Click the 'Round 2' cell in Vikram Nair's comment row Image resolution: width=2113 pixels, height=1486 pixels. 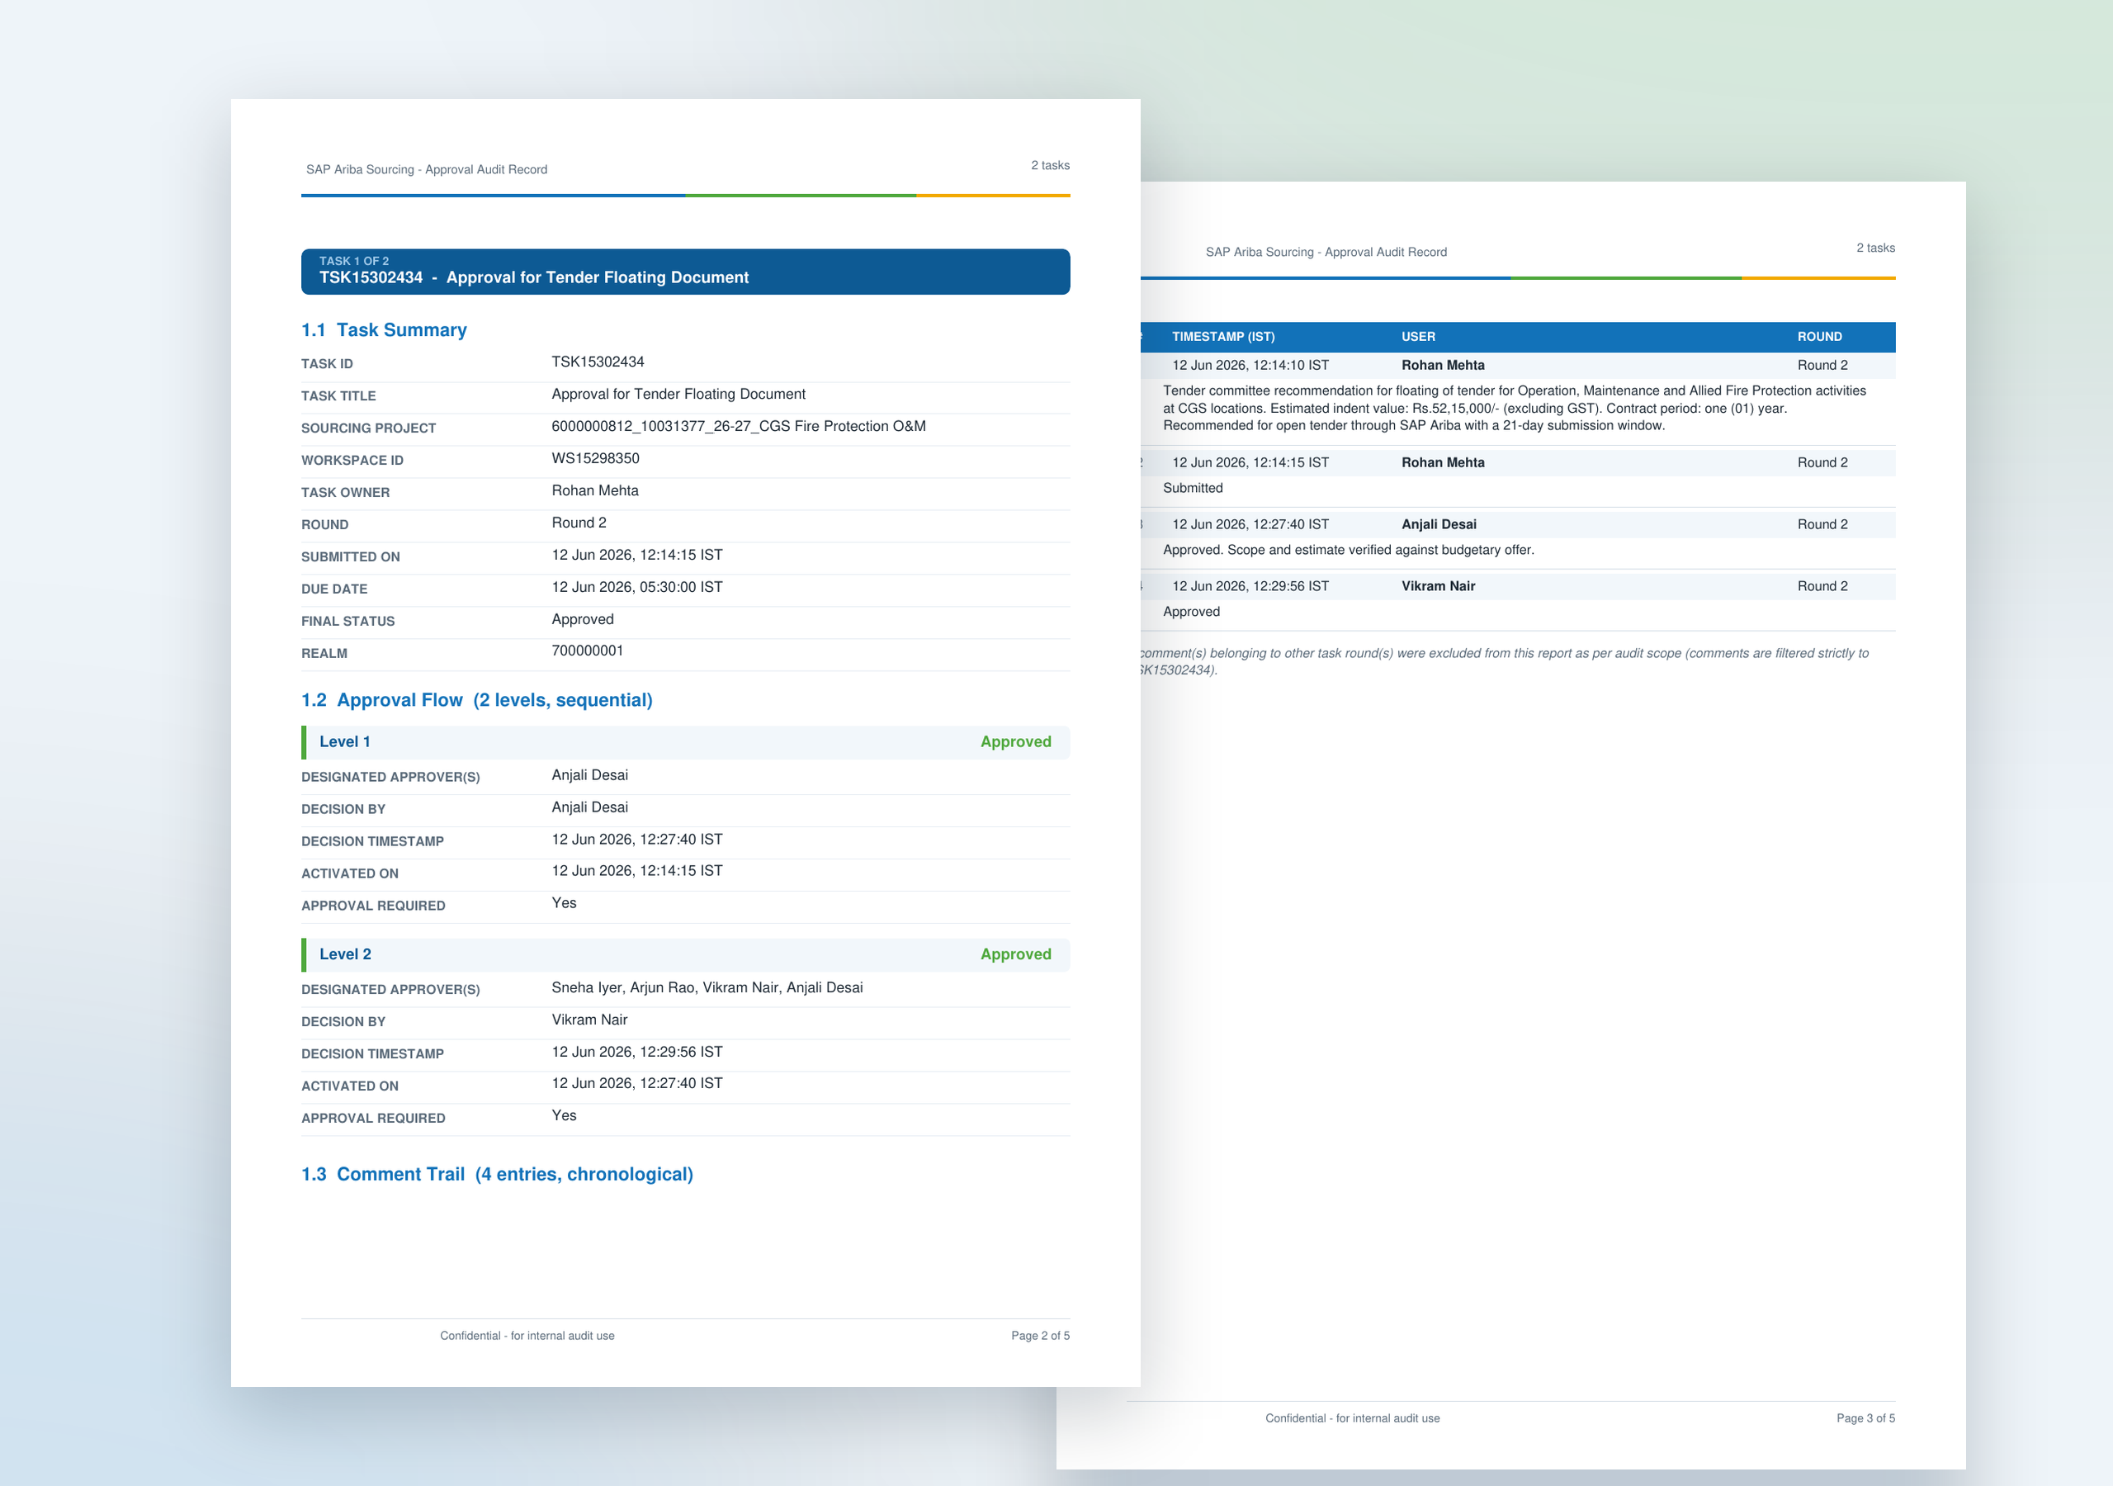1822,586
